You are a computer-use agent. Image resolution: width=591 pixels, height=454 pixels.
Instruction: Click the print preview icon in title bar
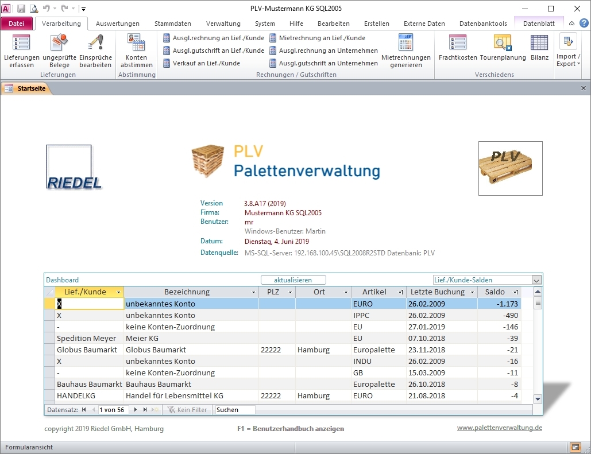(x=34, y=8)
